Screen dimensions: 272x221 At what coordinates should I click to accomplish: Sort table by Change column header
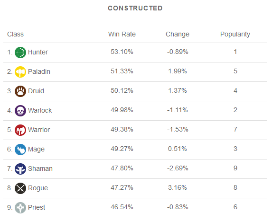coord(178,34)
